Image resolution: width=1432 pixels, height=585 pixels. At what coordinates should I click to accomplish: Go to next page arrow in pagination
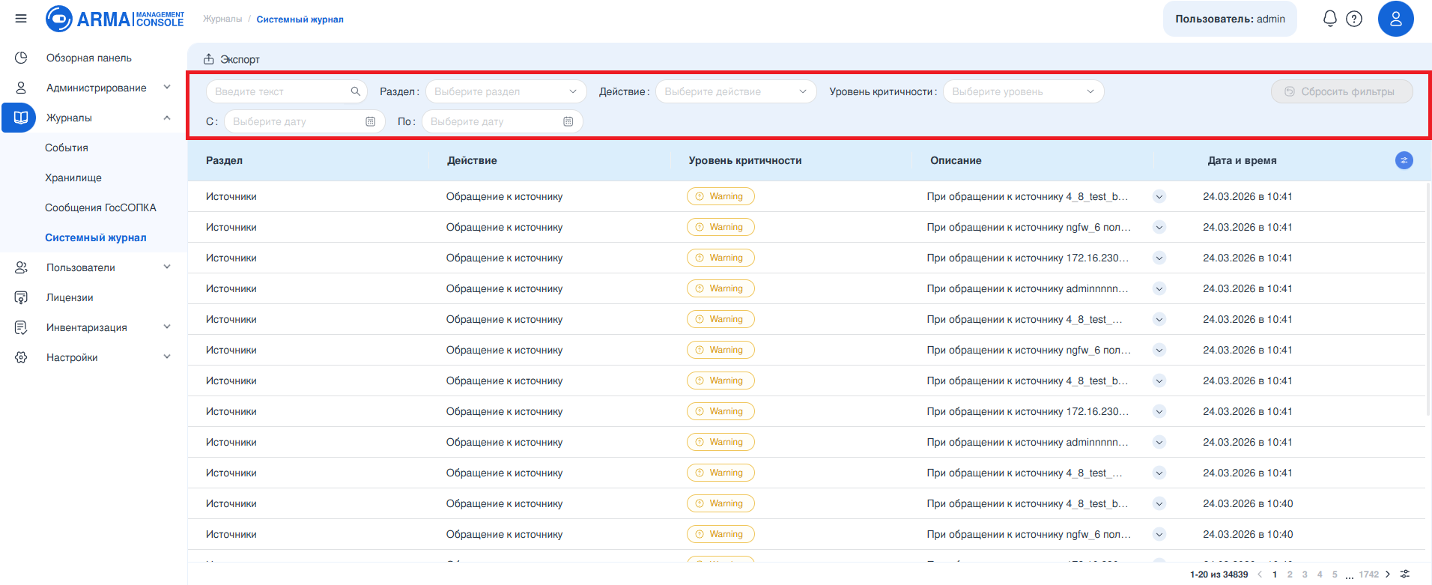[1388, 575]
